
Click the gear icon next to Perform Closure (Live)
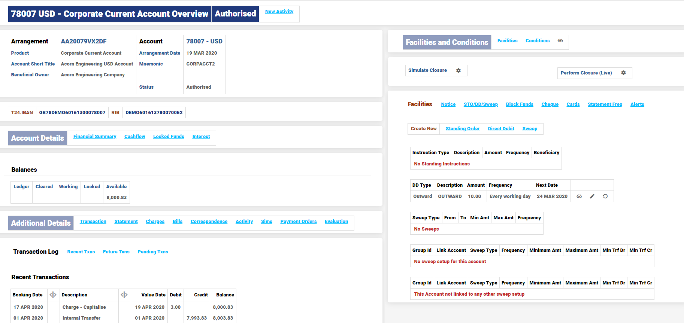pyautogui.click(x=623, y=73)
